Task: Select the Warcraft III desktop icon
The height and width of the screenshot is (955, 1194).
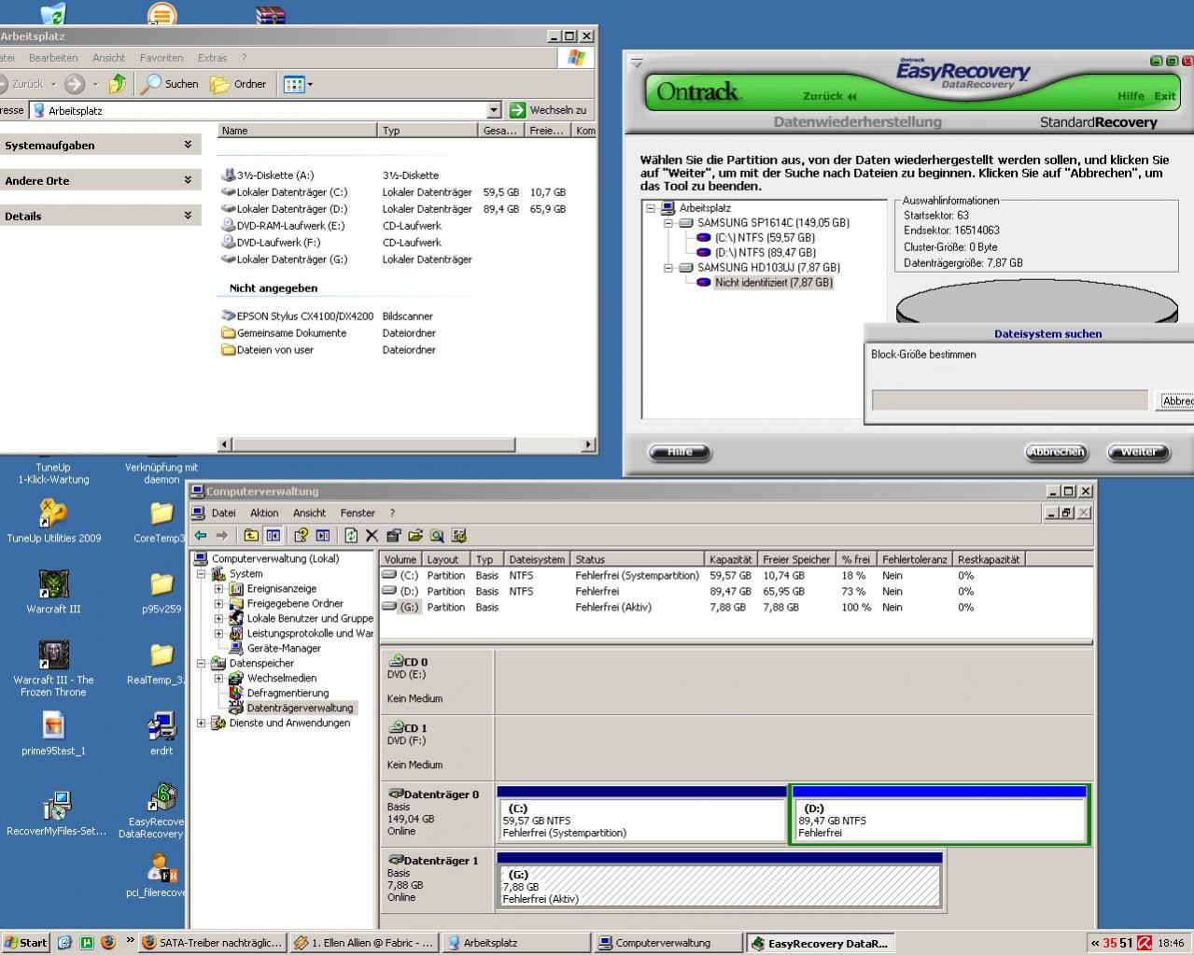Action: tap(53, 592)
